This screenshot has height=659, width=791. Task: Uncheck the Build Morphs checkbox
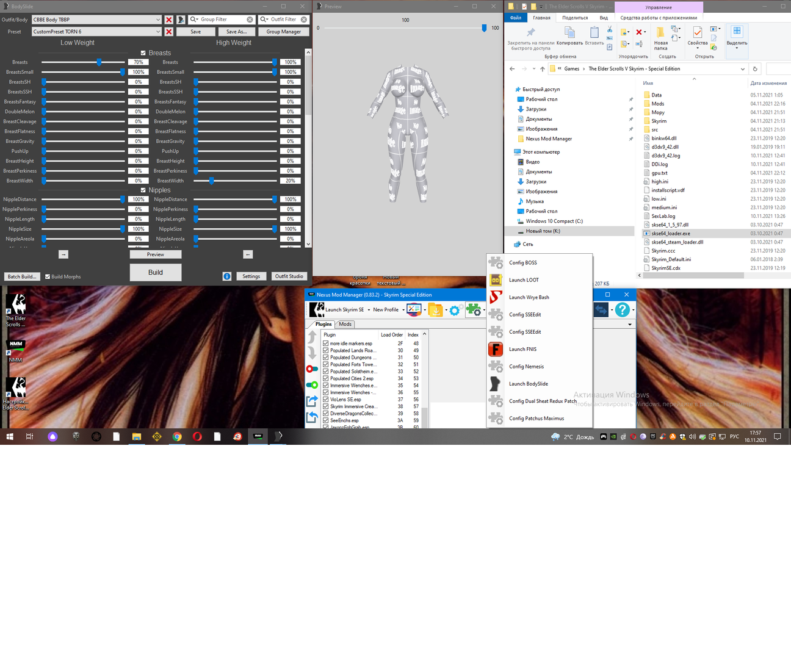48,277
